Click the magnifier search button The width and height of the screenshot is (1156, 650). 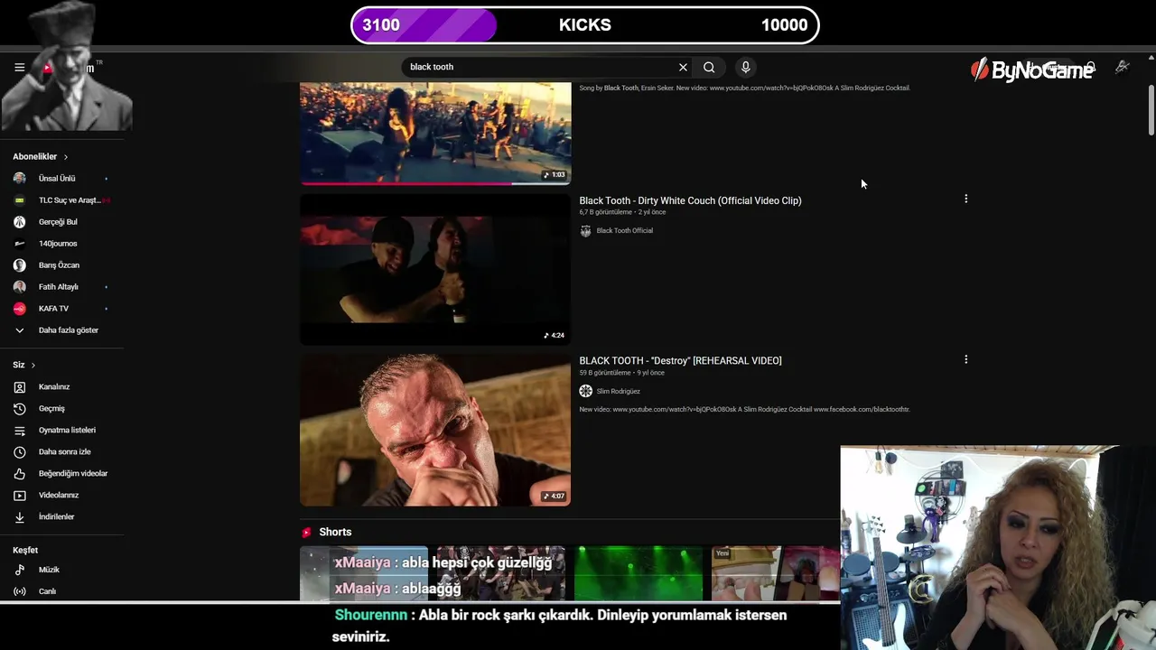point(709,67)
